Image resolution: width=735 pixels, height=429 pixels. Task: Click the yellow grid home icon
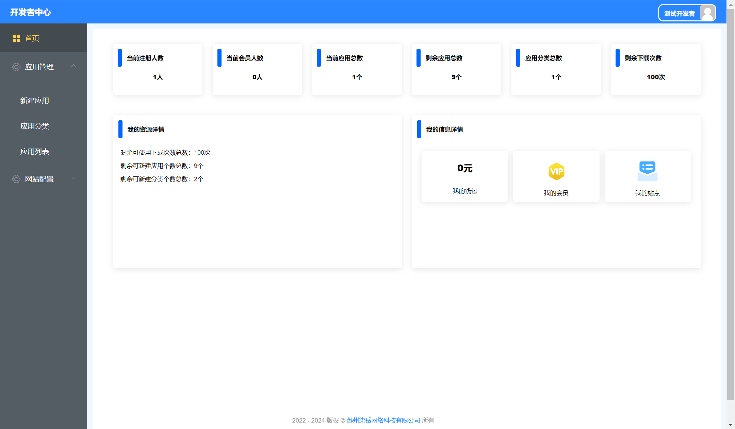click(x=16, y=38)
